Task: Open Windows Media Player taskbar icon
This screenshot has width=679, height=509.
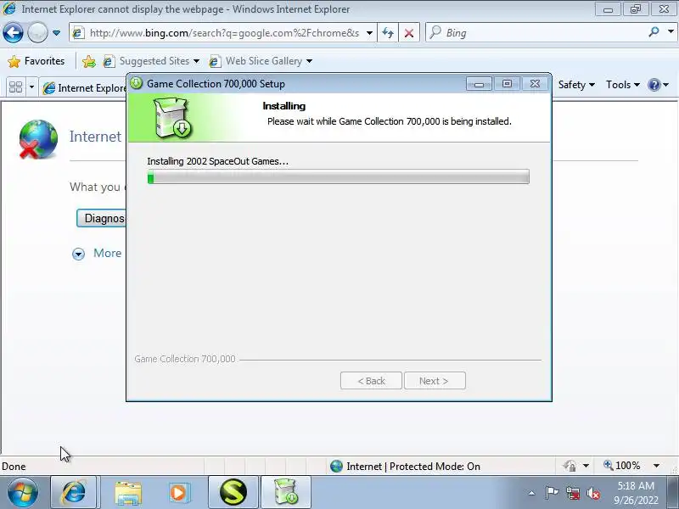Action: 179,492
